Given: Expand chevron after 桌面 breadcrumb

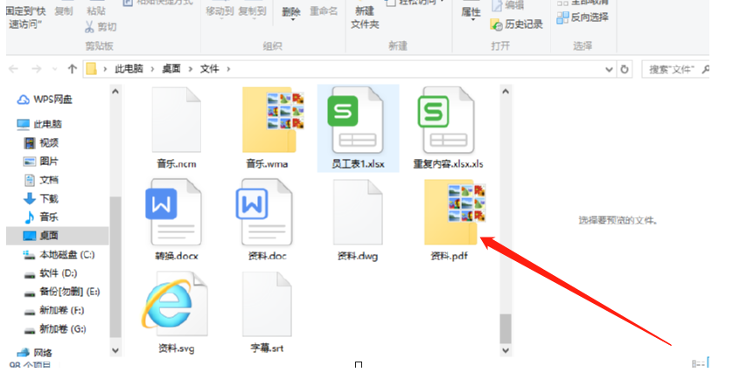Looking at the screenshot, I should (x=191, y=69).
